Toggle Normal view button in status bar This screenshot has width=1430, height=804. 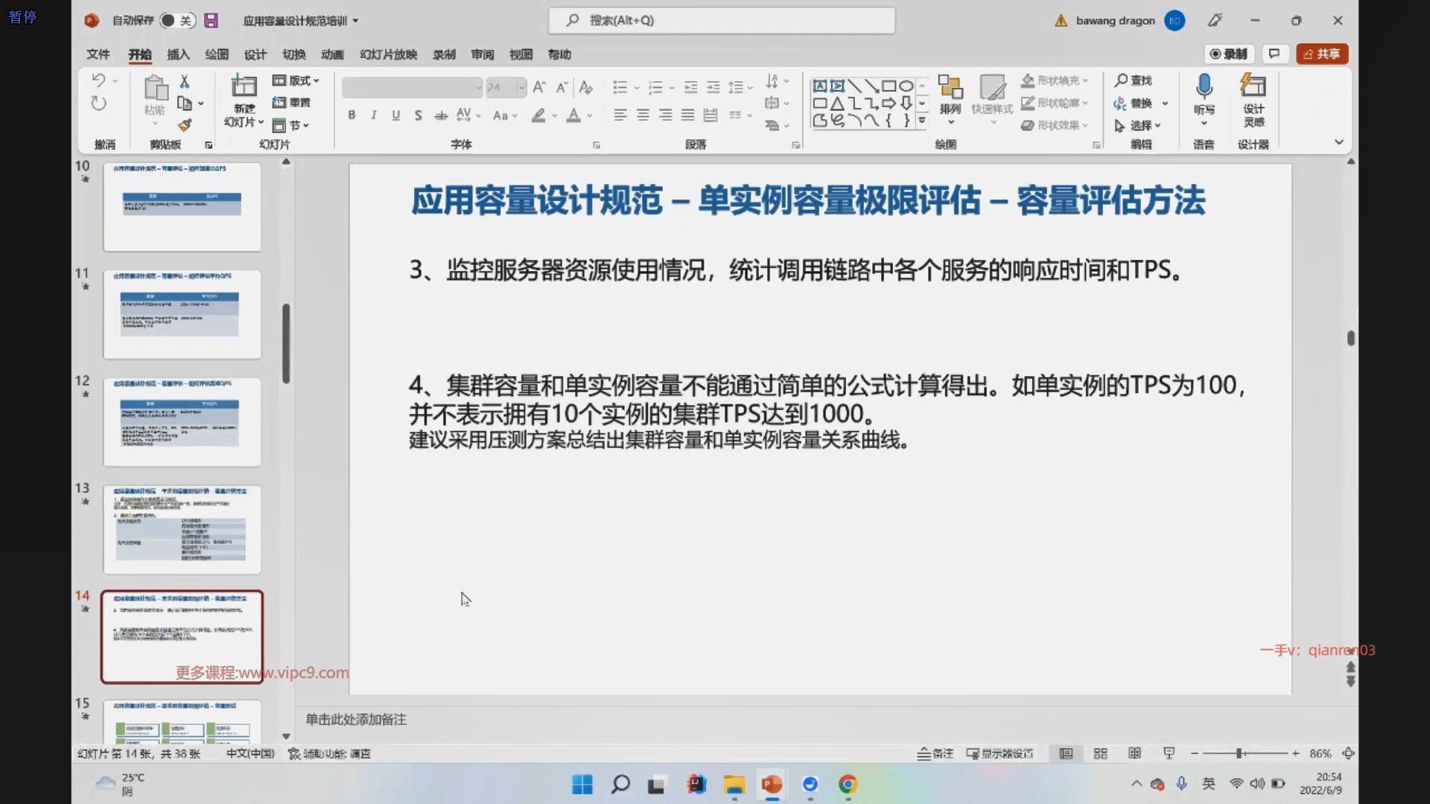pyautogui.click(x=1066, y=753)
